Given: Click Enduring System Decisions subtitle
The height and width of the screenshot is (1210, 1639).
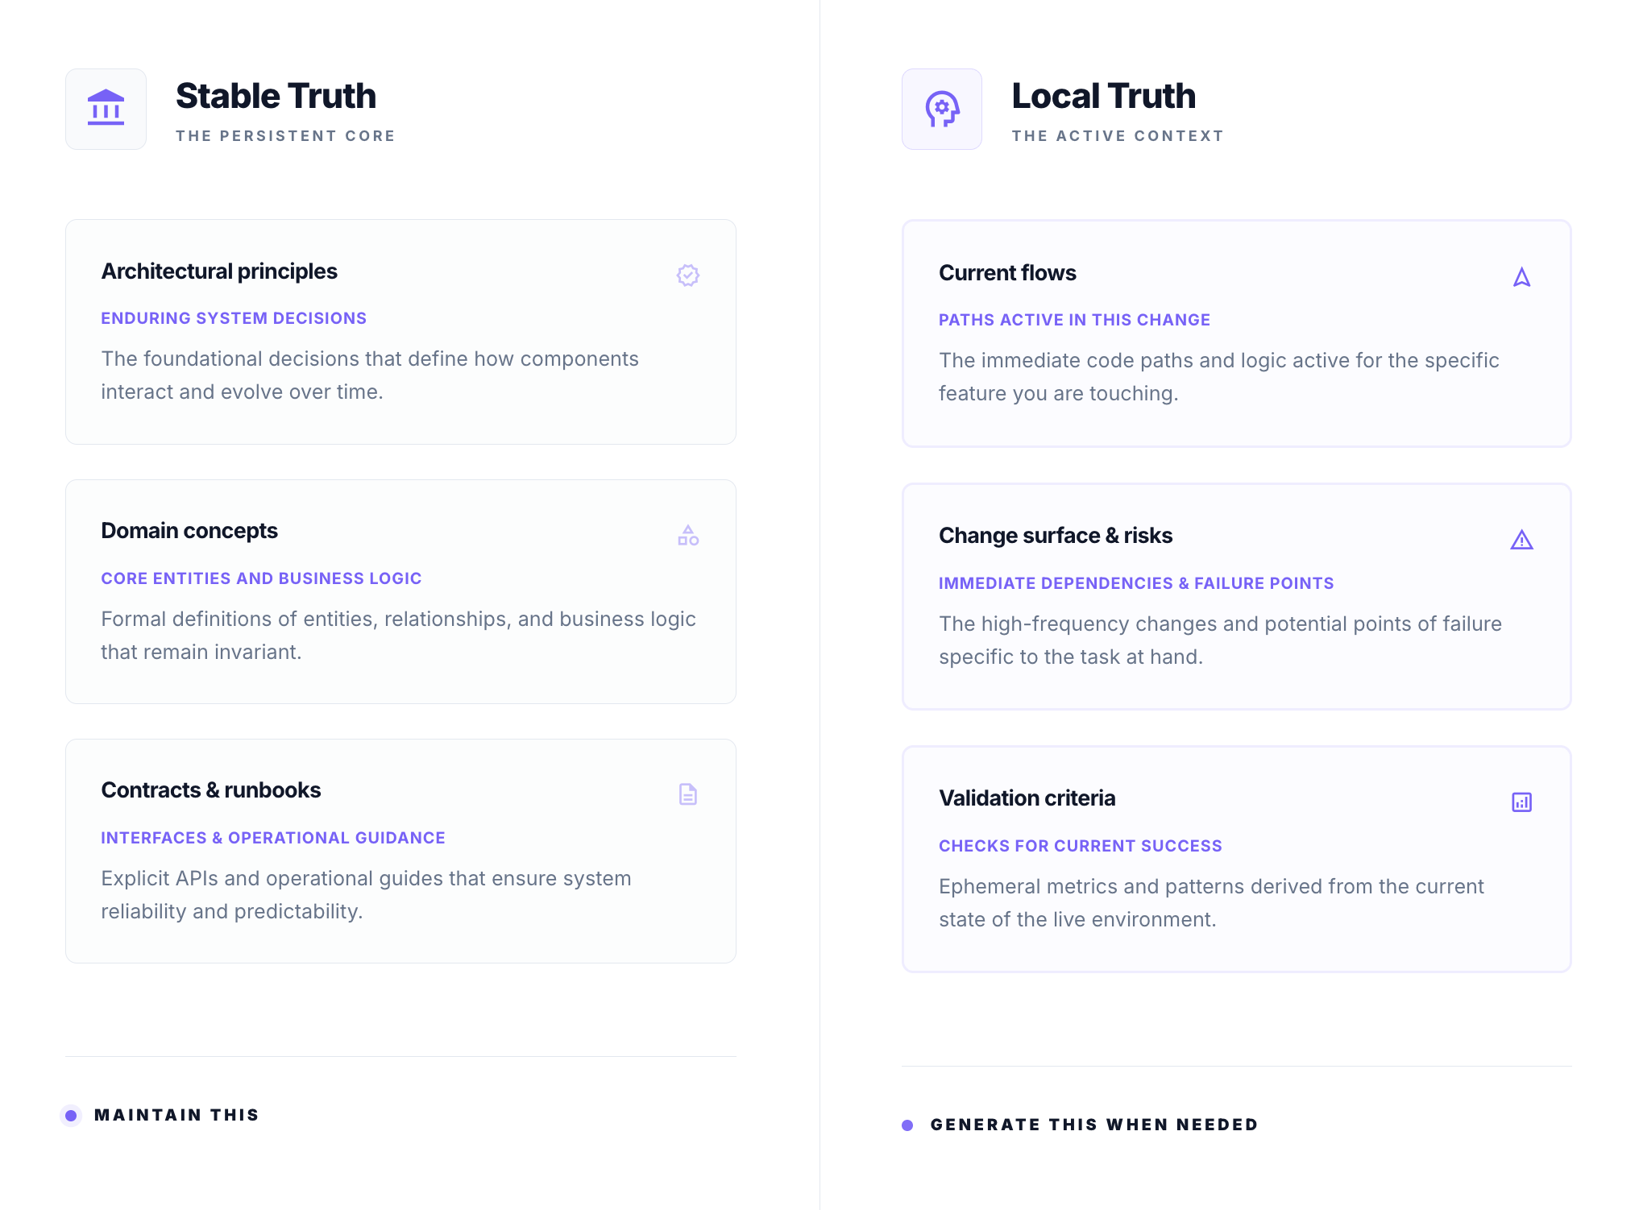Looking at the screenshot, I should point(234,318).
